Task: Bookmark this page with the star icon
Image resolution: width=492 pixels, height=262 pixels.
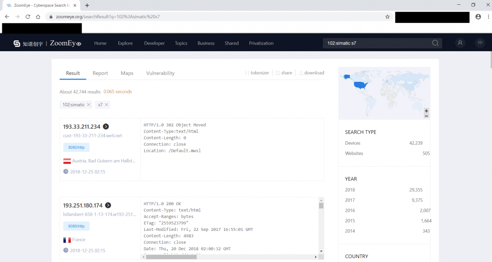Action: point(388,17)
